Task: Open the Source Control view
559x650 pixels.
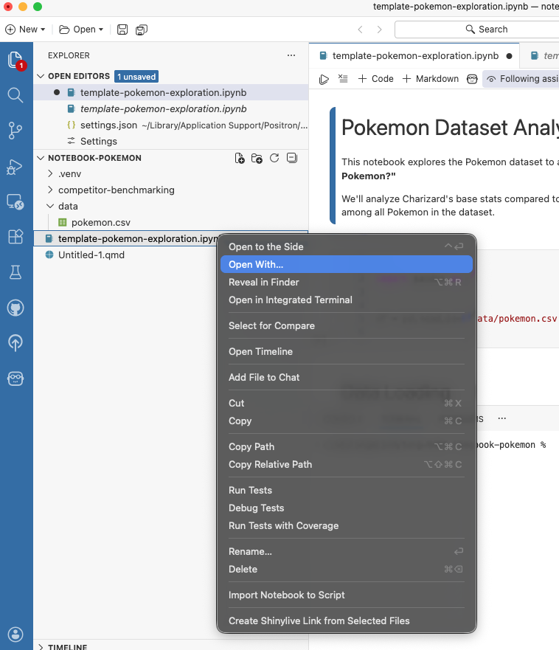Action: coord(15,131)
